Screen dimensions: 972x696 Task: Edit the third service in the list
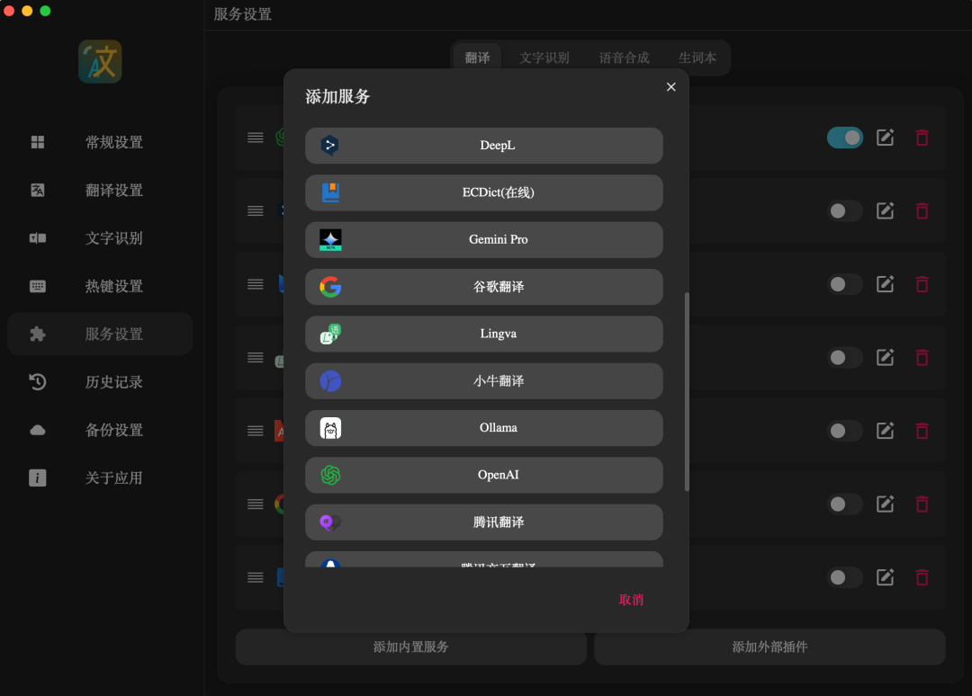coord(885,284)
